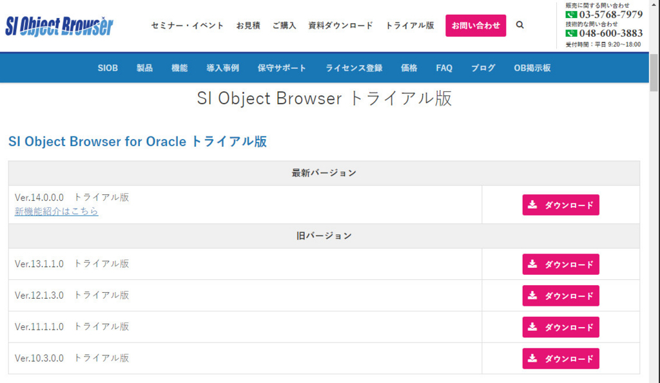Open 導入事例 in the blue bar
Screen dimensions: 660x383
[x=222, y=68]
